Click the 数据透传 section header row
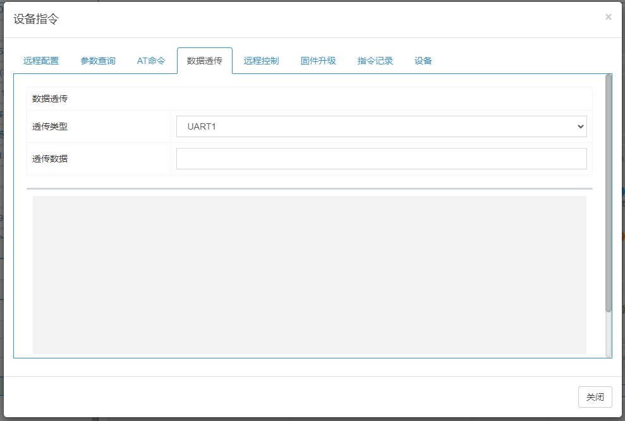This screenshot has height=421, width=625. coord(309,99)
